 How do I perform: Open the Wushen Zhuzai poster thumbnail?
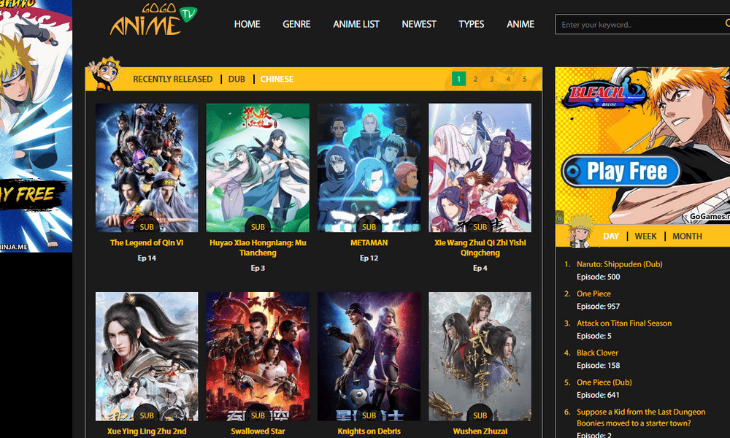tap(480, 356)
